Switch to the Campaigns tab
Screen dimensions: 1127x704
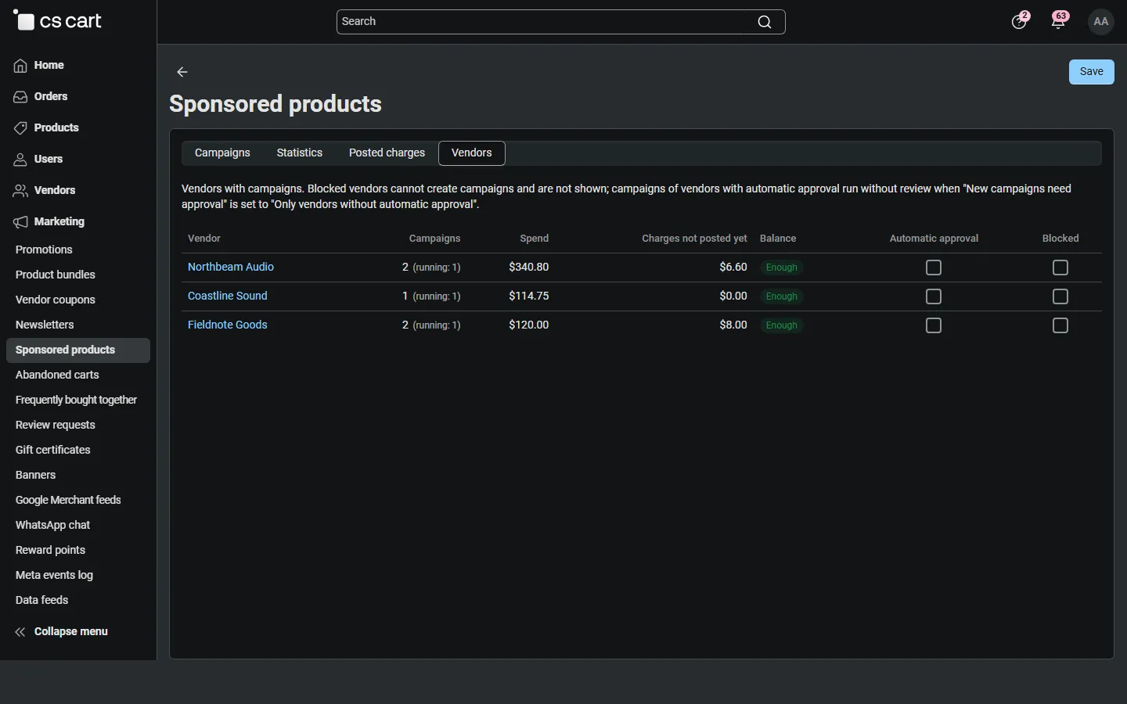[x=222, y=153]
